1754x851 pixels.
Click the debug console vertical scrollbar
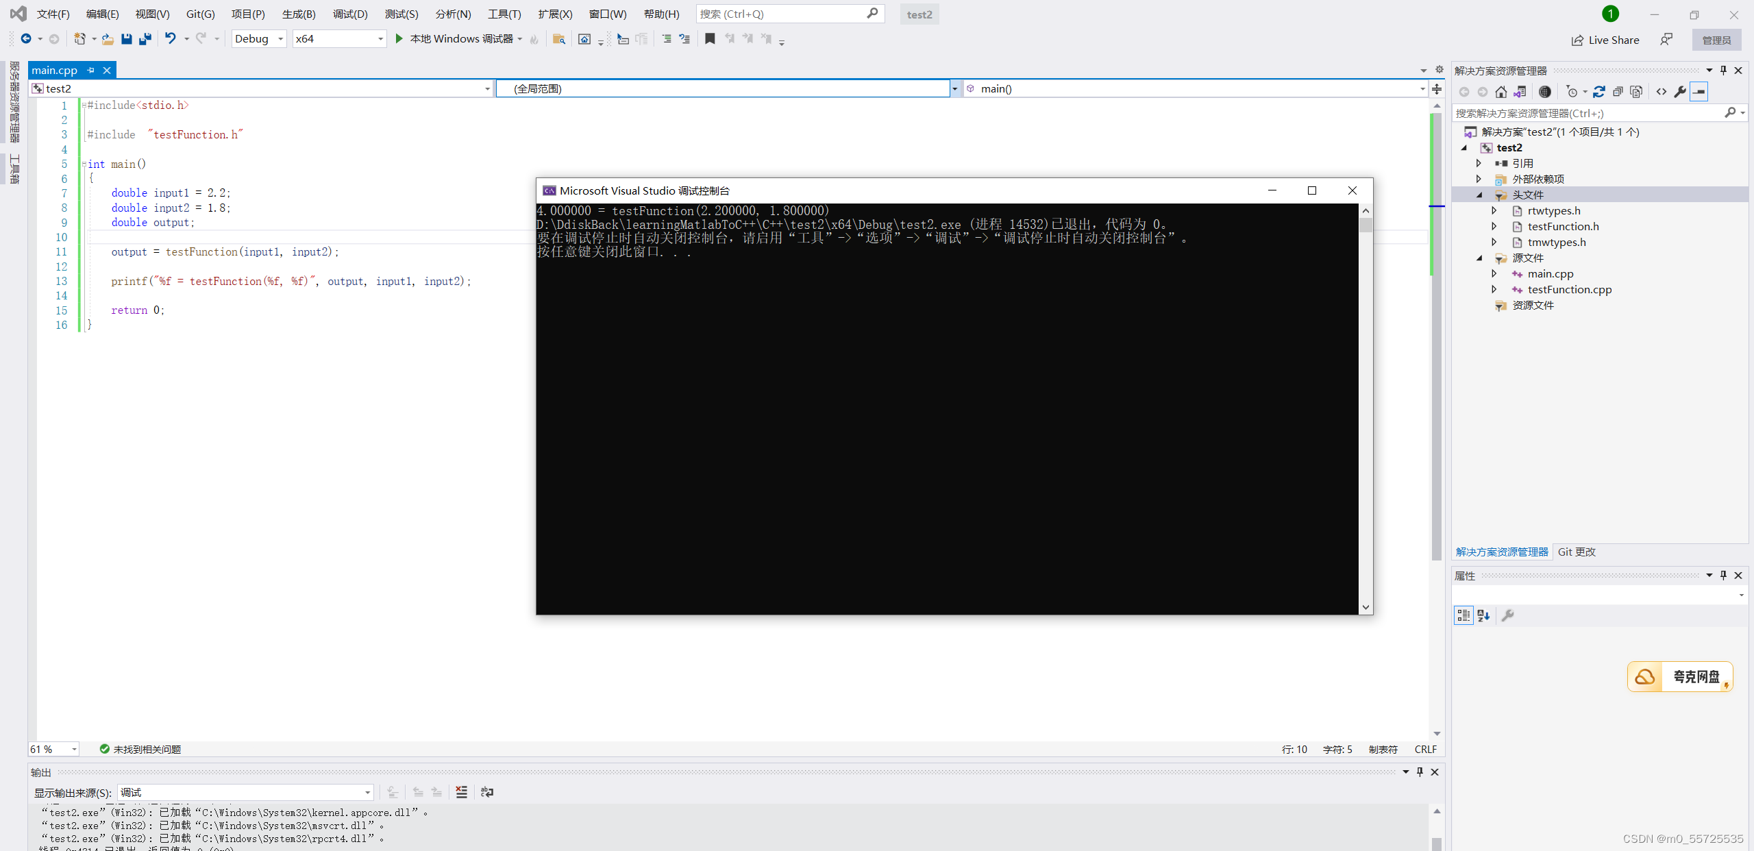pyautogui.click(x=1366, y=411)
